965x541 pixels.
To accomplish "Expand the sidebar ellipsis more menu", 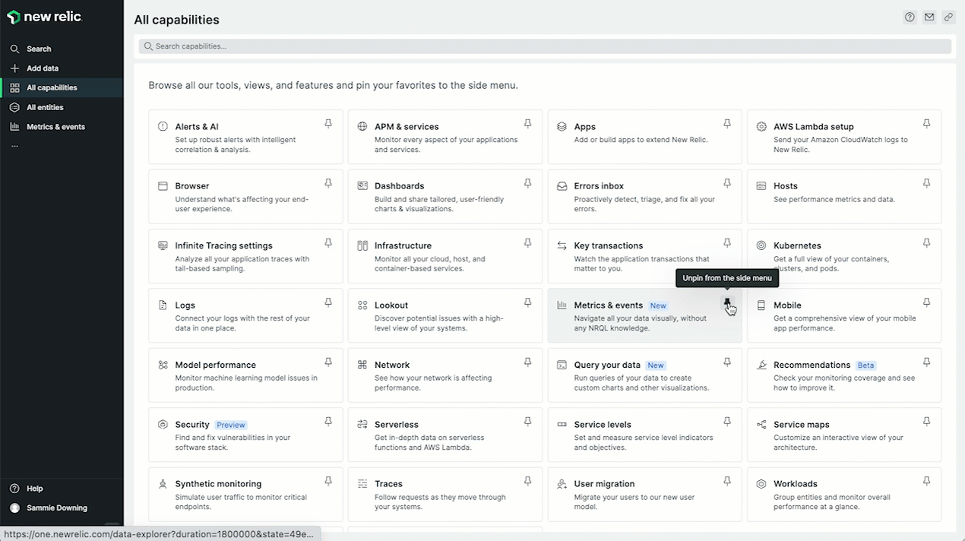I will pyautogui.click(x=14, y=146).
